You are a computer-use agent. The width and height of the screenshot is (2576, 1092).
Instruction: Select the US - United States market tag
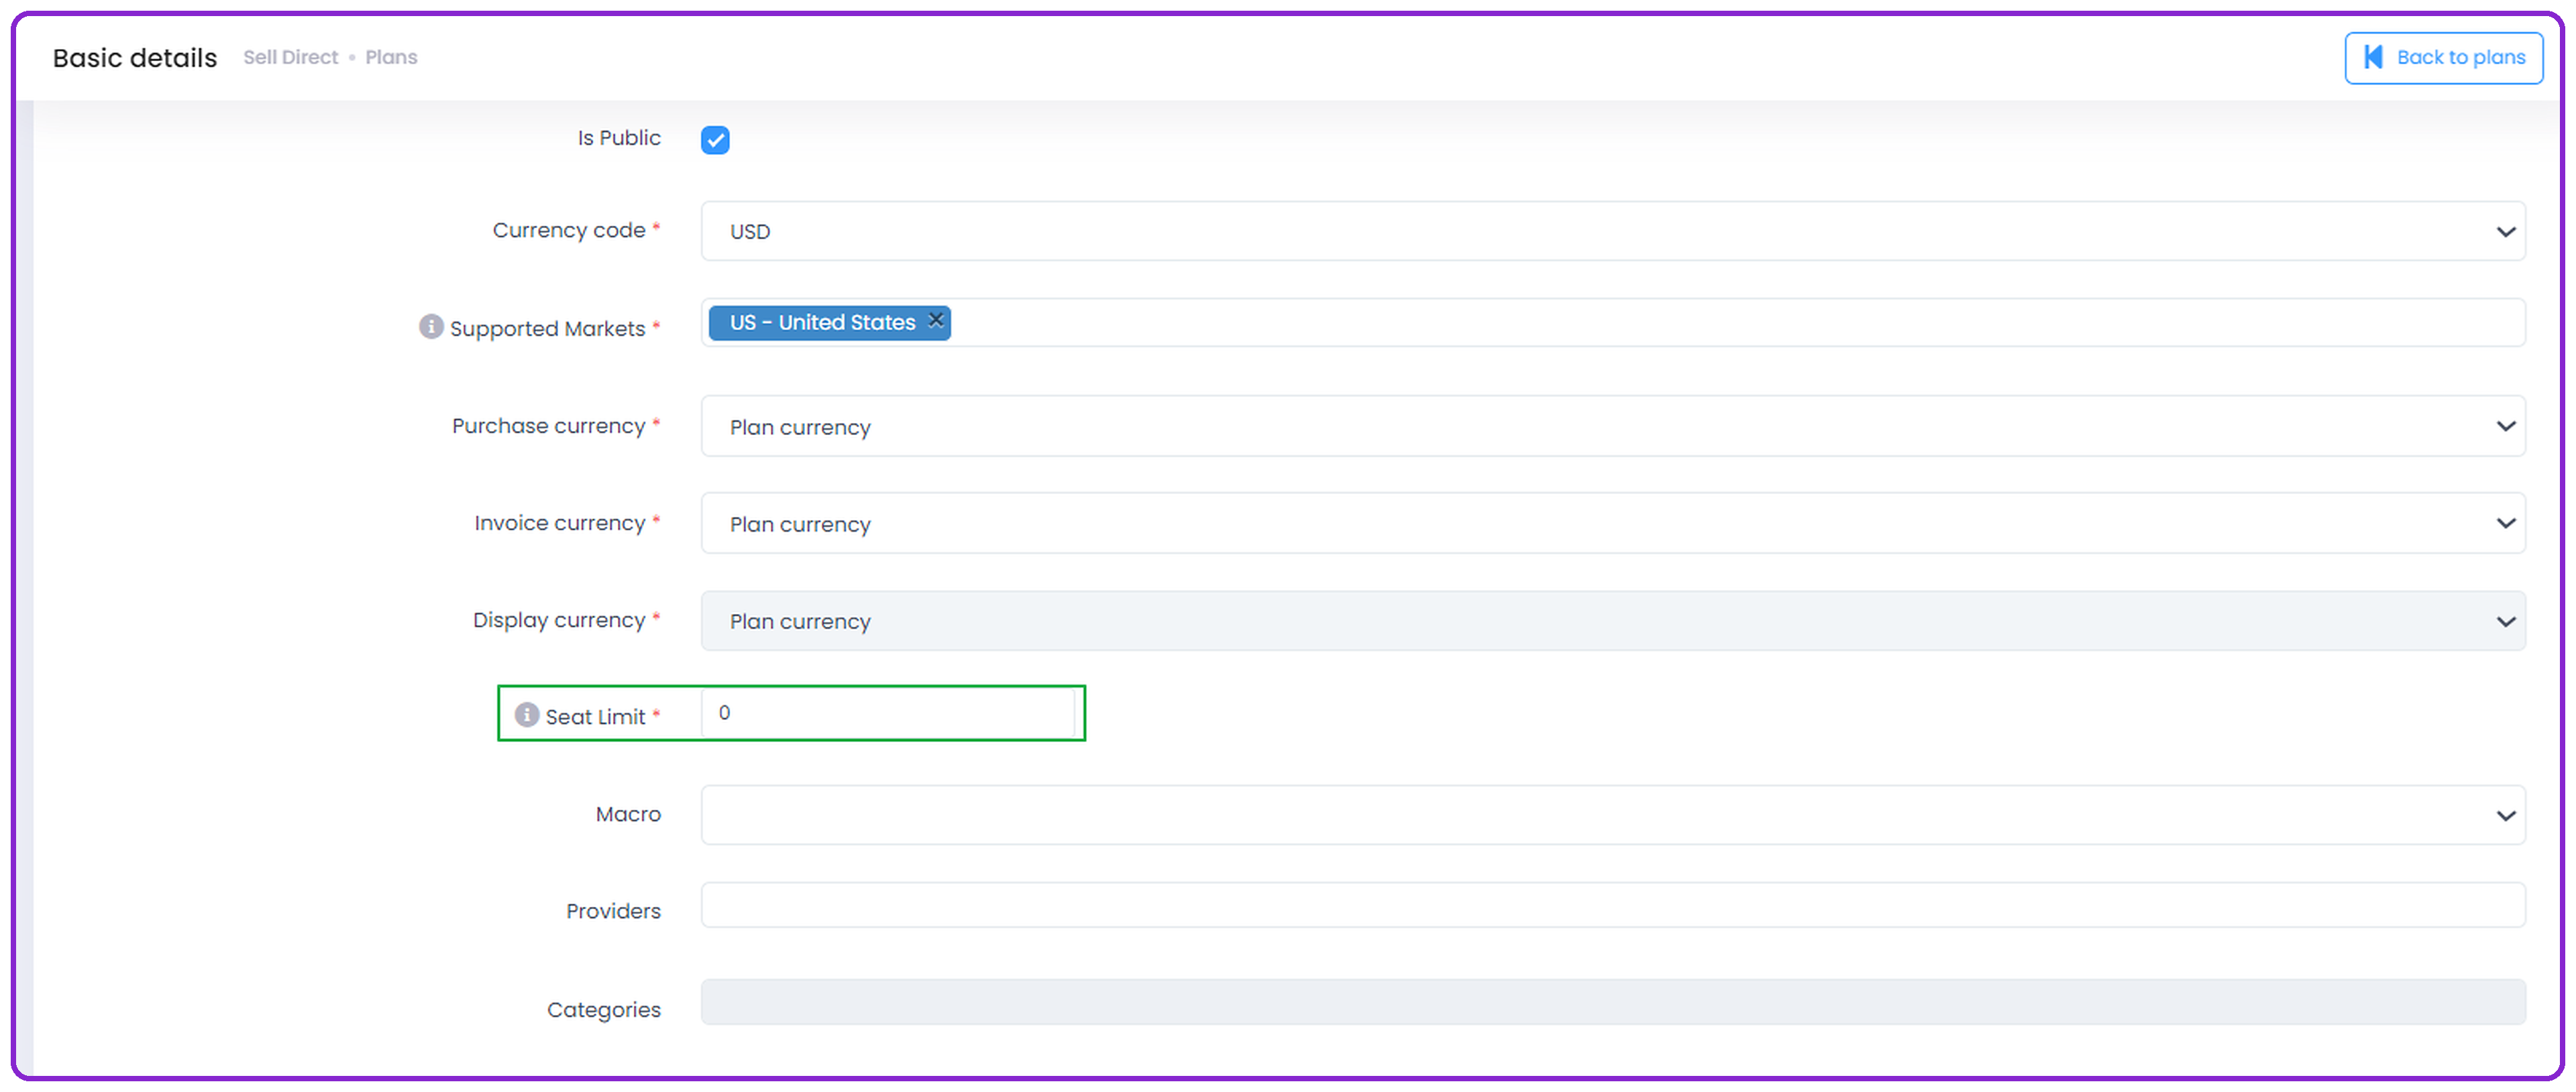(x=822, y=322)
